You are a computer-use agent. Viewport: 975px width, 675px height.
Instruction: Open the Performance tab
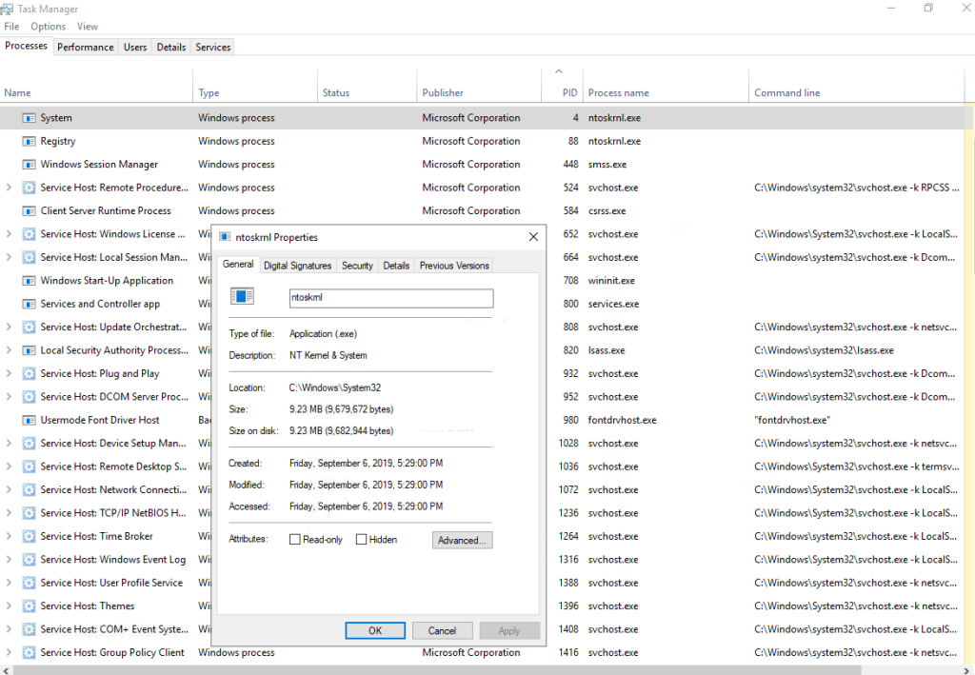(85, 47)
